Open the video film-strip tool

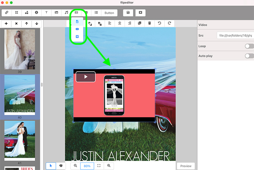(76, 12)
